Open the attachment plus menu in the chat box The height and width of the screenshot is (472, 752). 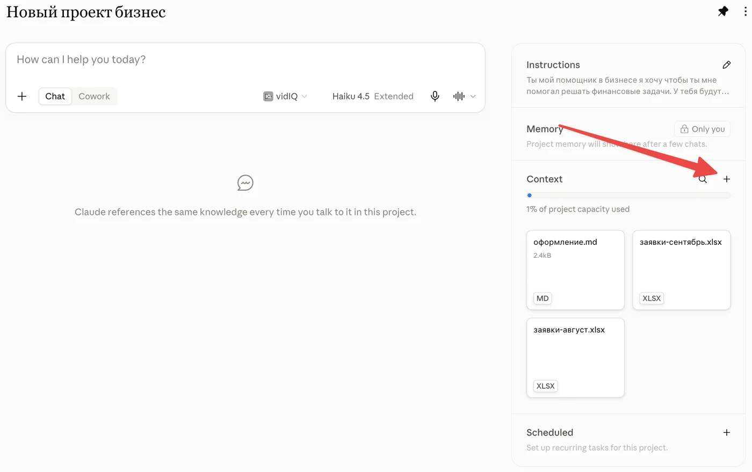(22, 96)
